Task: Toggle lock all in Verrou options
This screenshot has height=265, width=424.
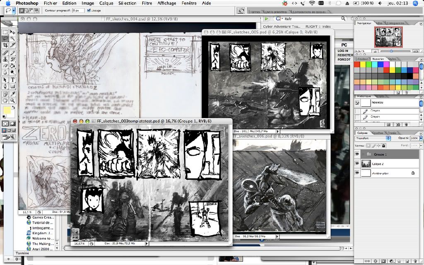Action: pos(383,146)
